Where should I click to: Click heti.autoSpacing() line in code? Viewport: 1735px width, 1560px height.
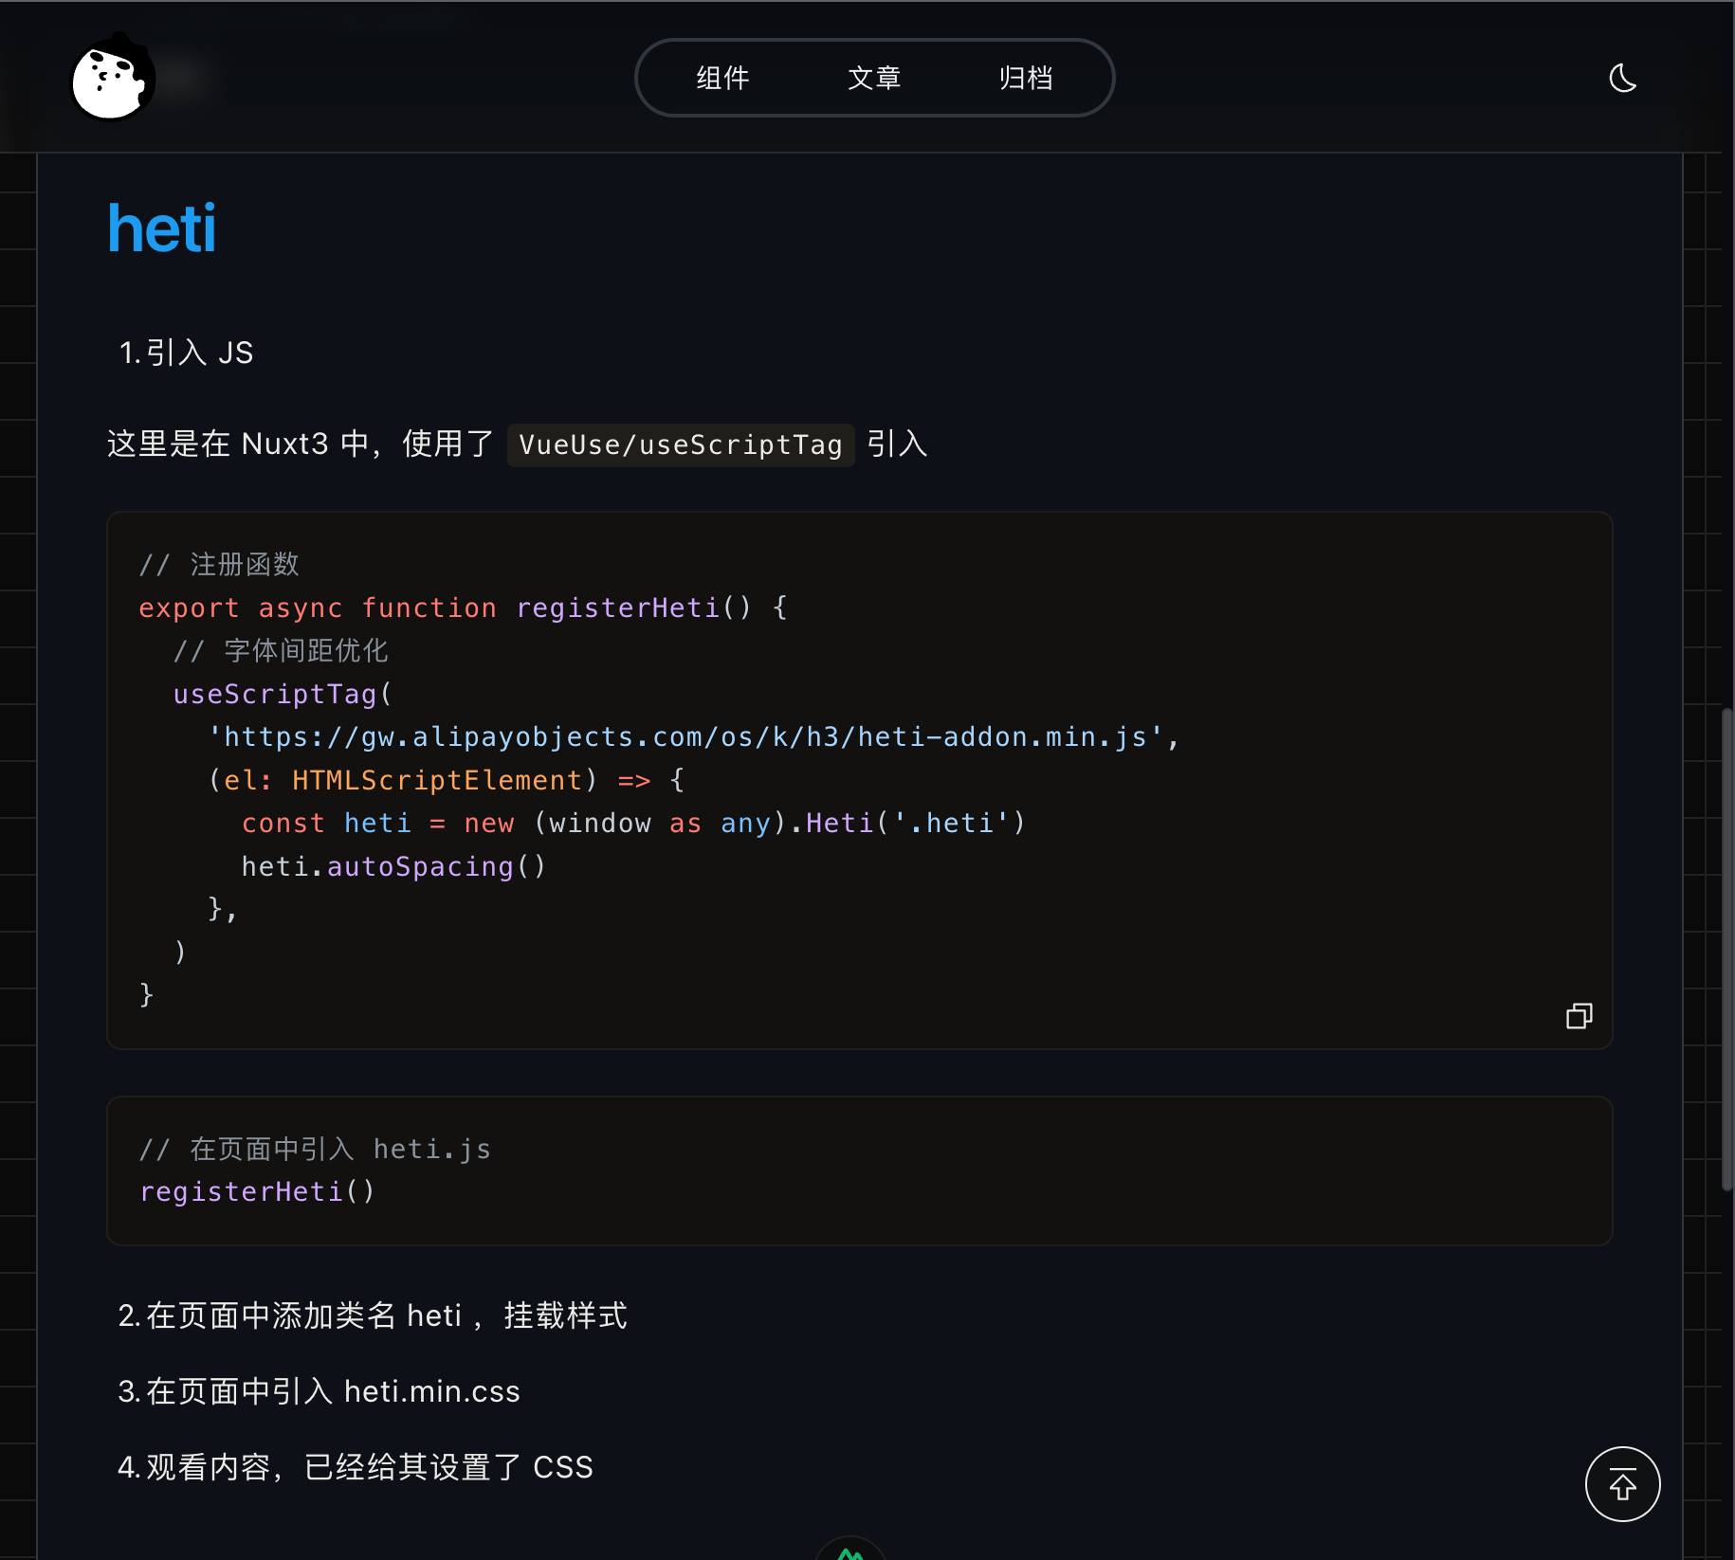[x=393, y=866]
